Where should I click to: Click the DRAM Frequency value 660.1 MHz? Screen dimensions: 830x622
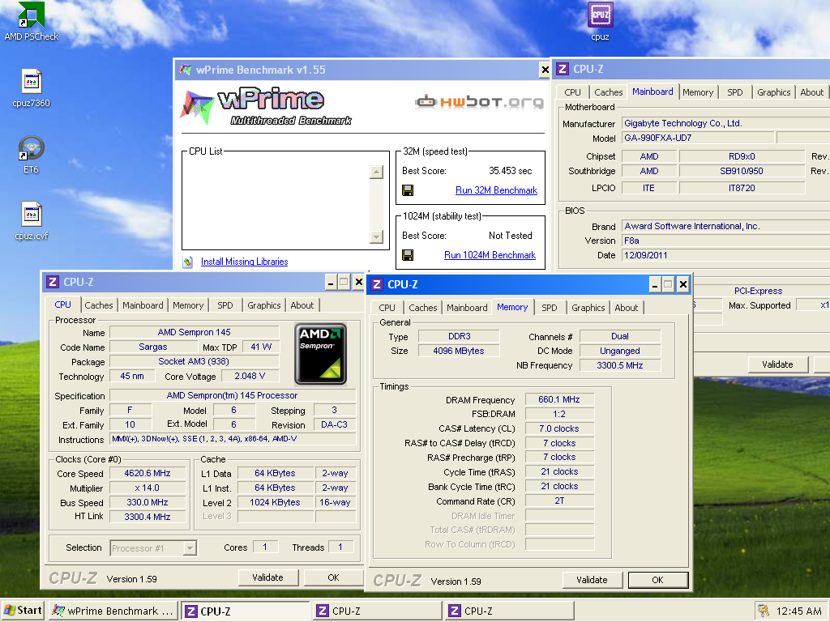coord(559,399)
